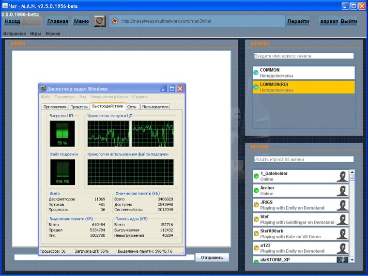Click Stef's avatar silhouette
The image size is (368, 276).
pos(342,220)
